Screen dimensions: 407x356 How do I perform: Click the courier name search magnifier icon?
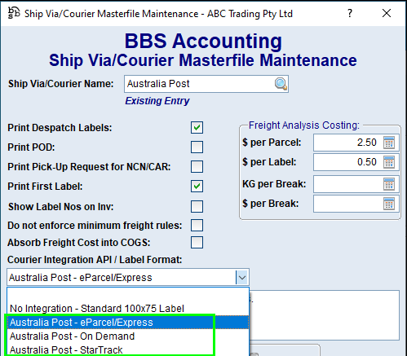(x=281, y=84)
